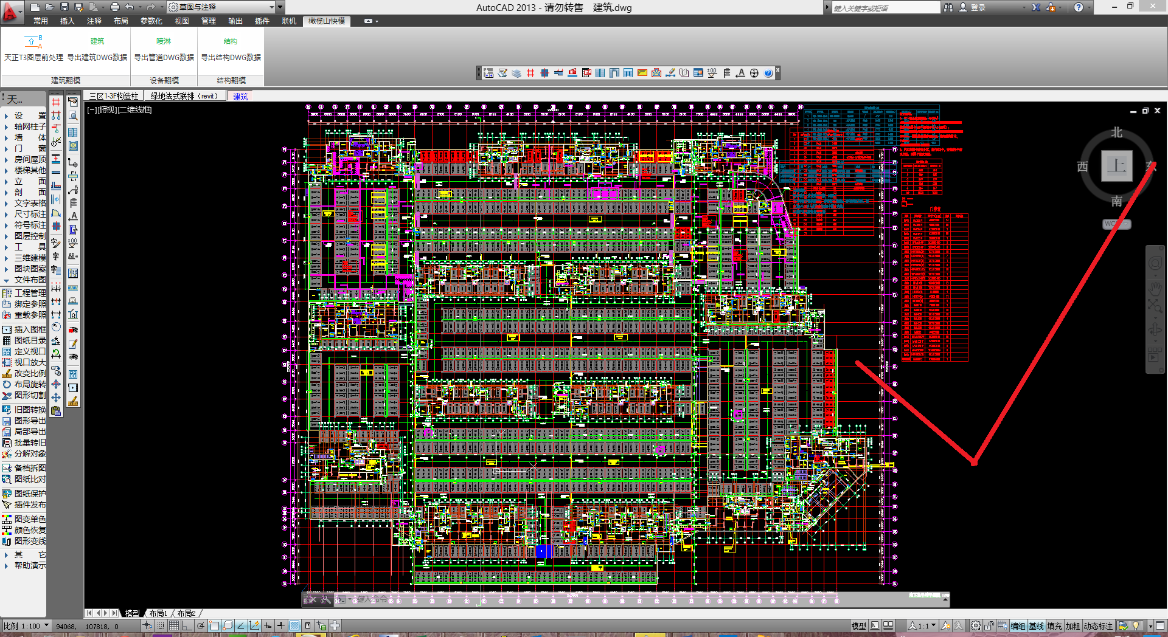Click the Open folder icon in quick access

[x=50, y=7]
